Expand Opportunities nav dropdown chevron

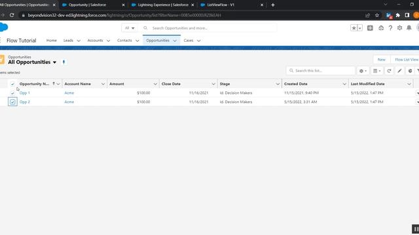[x=175, y=40]
